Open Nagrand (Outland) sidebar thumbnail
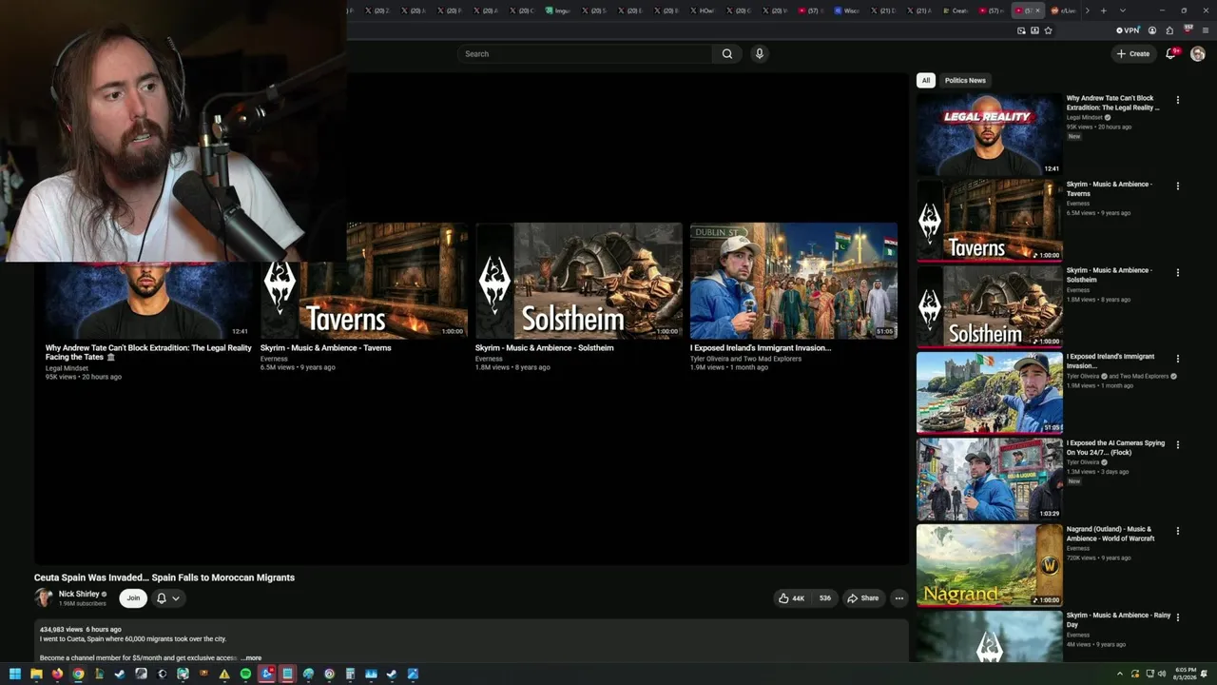 click(x=989, y=565)
